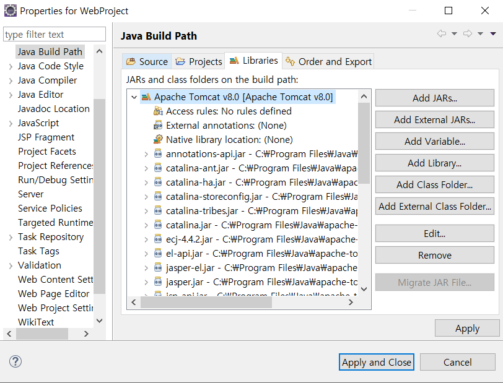Click the Edit... button
503x383 pixels.
435,233
